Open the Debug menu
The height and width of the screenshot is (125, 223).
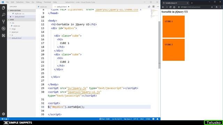(39, 2)
